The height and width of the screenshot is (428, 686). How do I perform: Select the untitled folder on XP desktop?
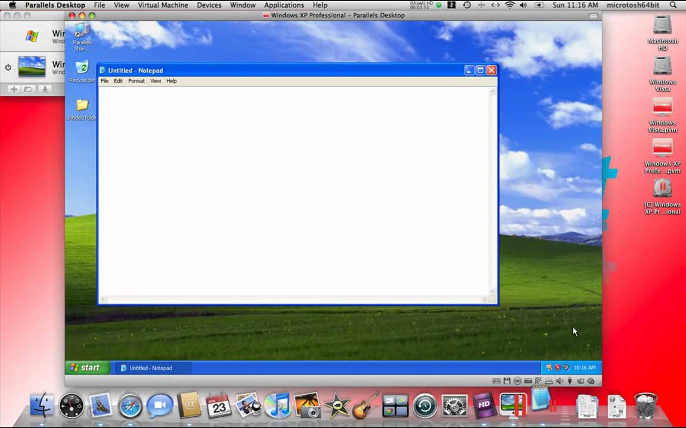tap(82, 109)
